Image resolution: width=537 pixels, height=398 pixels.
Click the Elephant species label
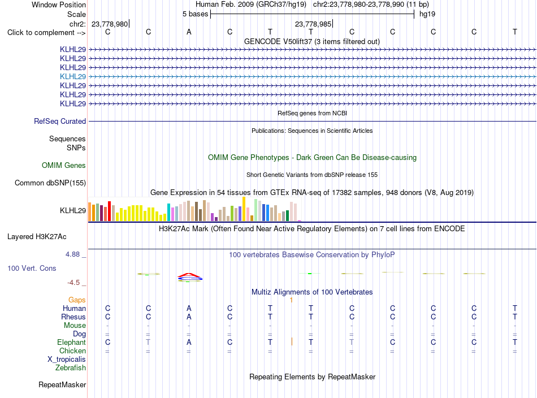71,342
